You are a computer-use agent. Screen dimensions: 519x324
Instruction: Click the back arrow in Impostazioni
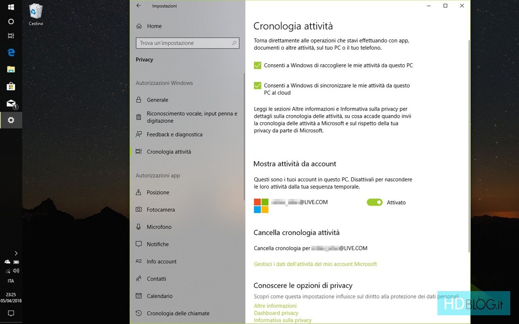click(x=139, y=6)
